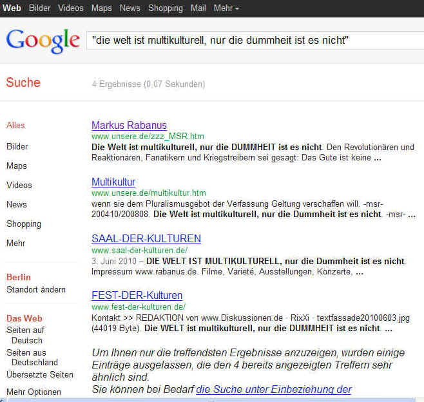The height and width of the screenshot is (402, 424).
Task: Click the www.saal-der-kulturen.de/ URL text
Action: point(140,250)
